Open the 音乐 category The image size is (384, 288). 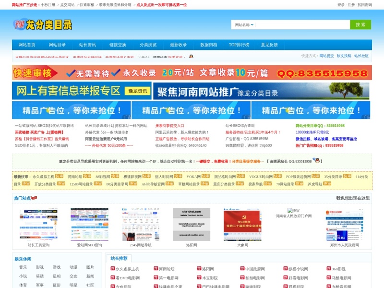tap(23, 267)
